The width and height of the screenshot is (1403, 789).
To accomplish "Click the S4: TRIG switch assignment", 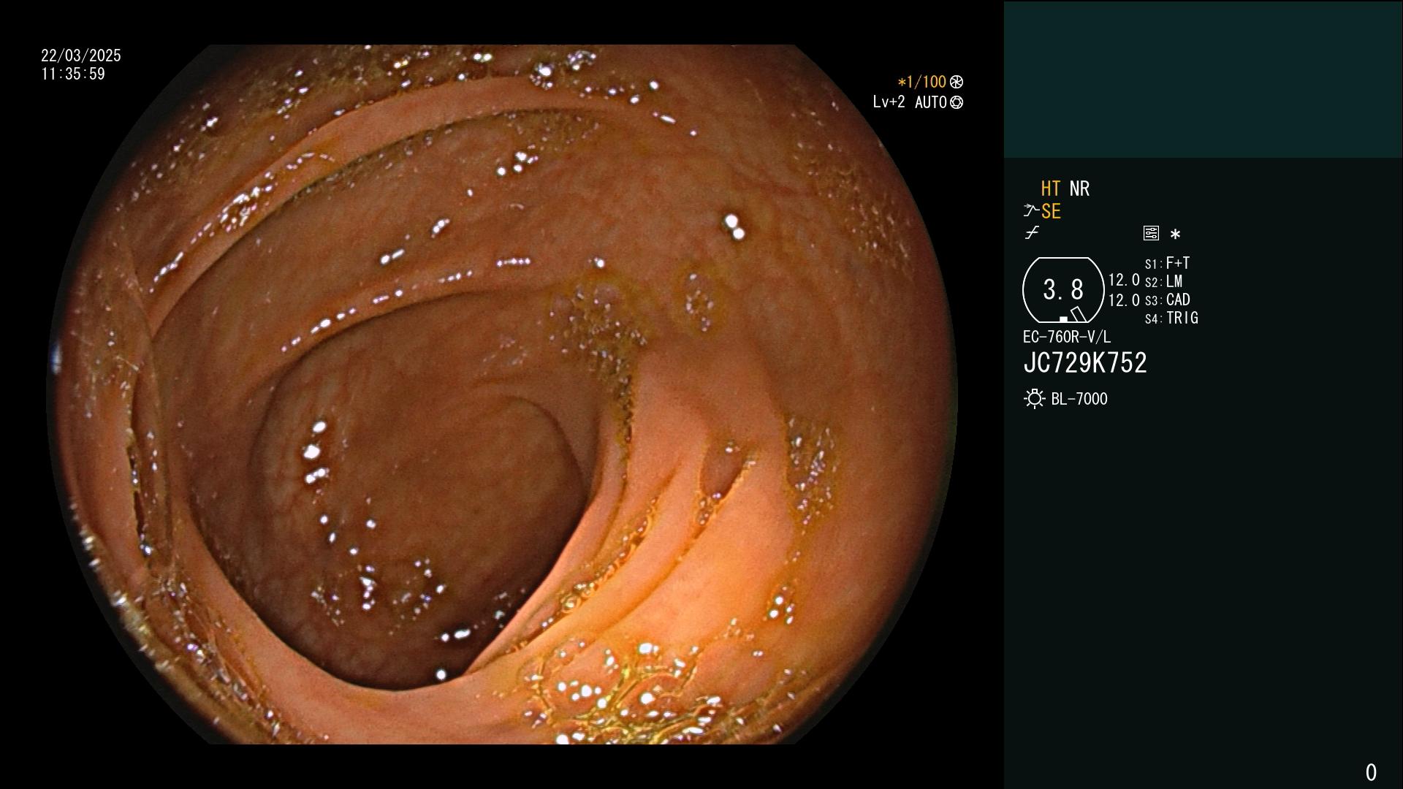I will [x=1171, y=318].
